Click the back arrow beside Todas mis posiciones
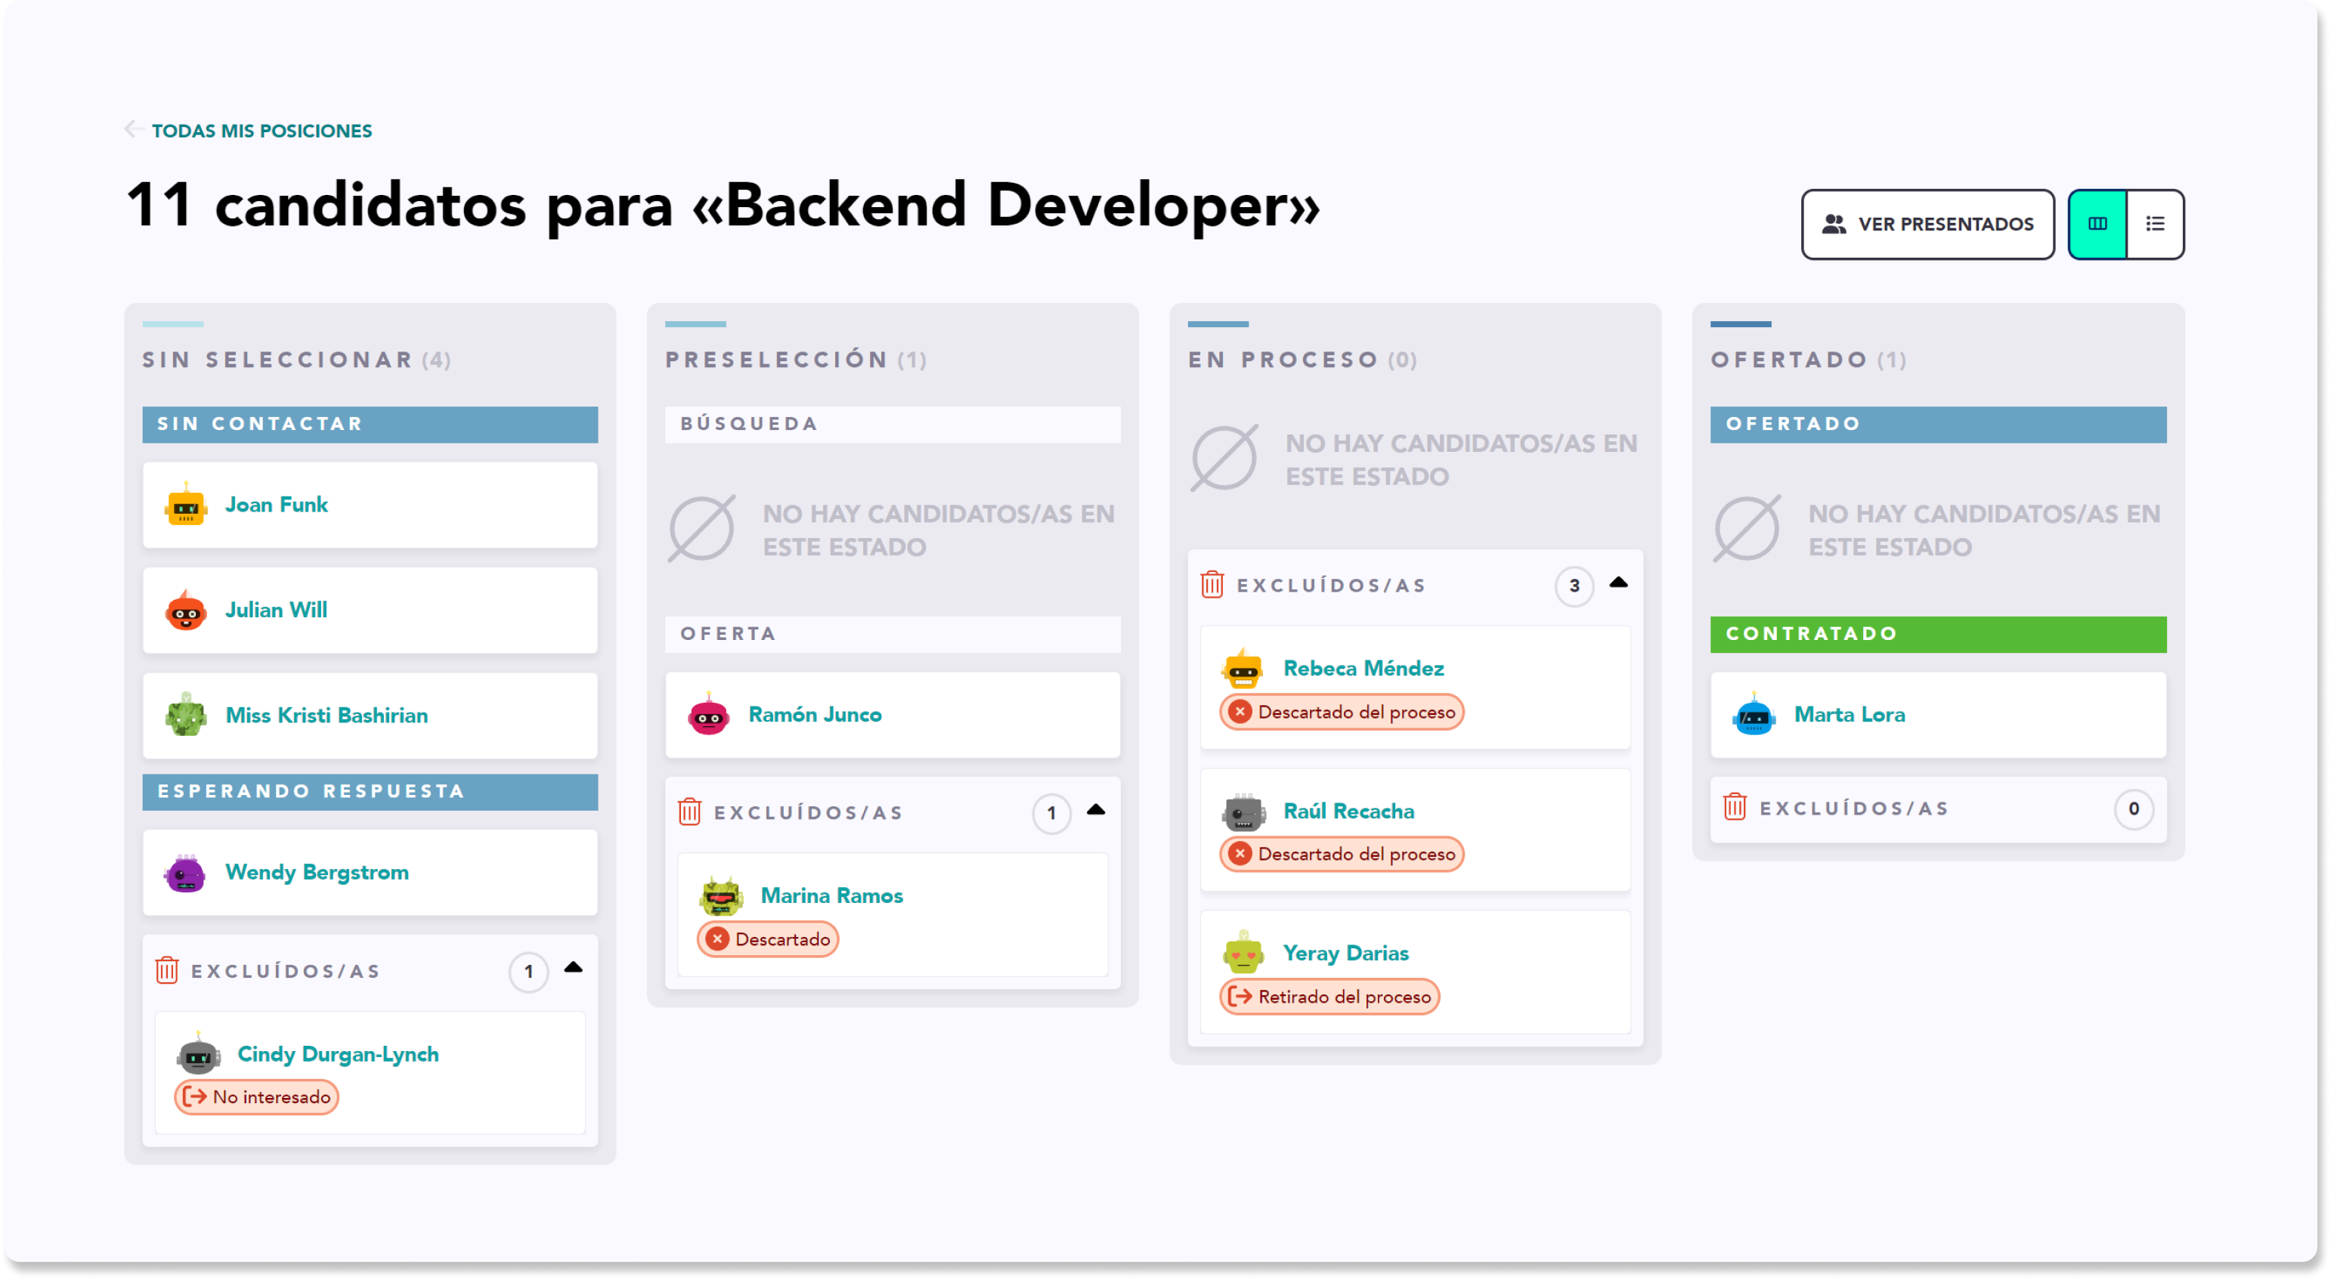 click(133, 129)
